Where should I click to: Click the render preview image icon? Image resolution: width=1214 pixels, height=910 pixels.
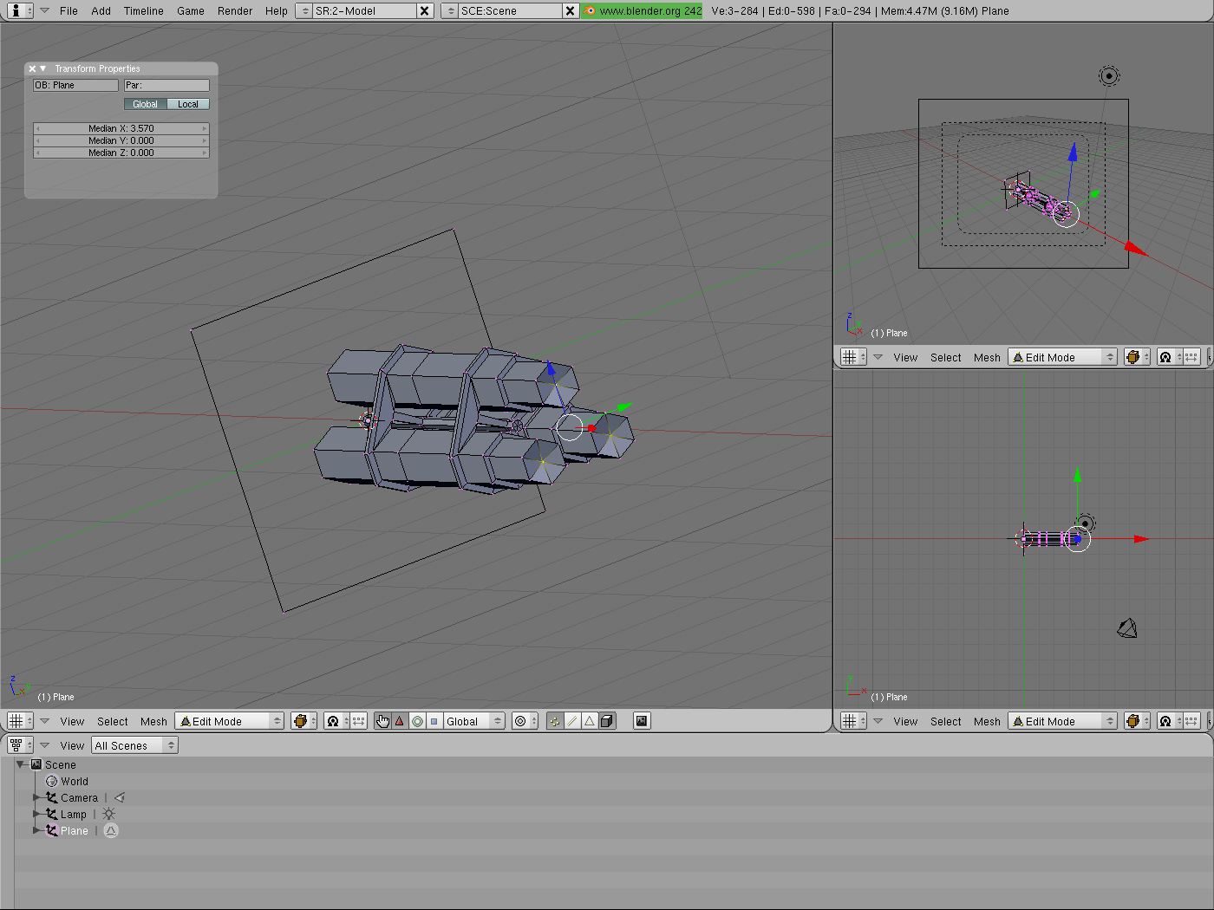642,721
